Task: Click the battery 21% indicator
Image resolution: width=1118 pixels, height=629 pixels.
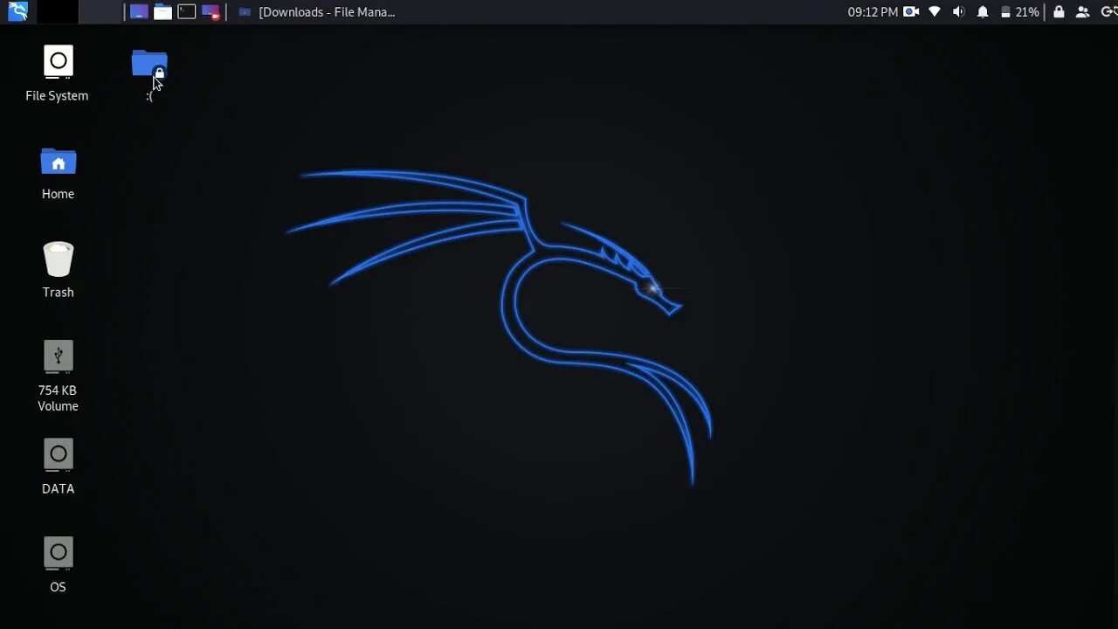Action: click(x=1019, y=12)
